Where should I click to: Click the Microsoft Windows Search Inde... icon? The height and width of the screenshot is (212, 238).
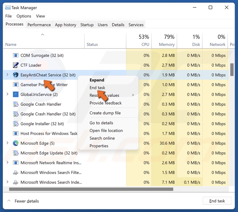(16, 182)
